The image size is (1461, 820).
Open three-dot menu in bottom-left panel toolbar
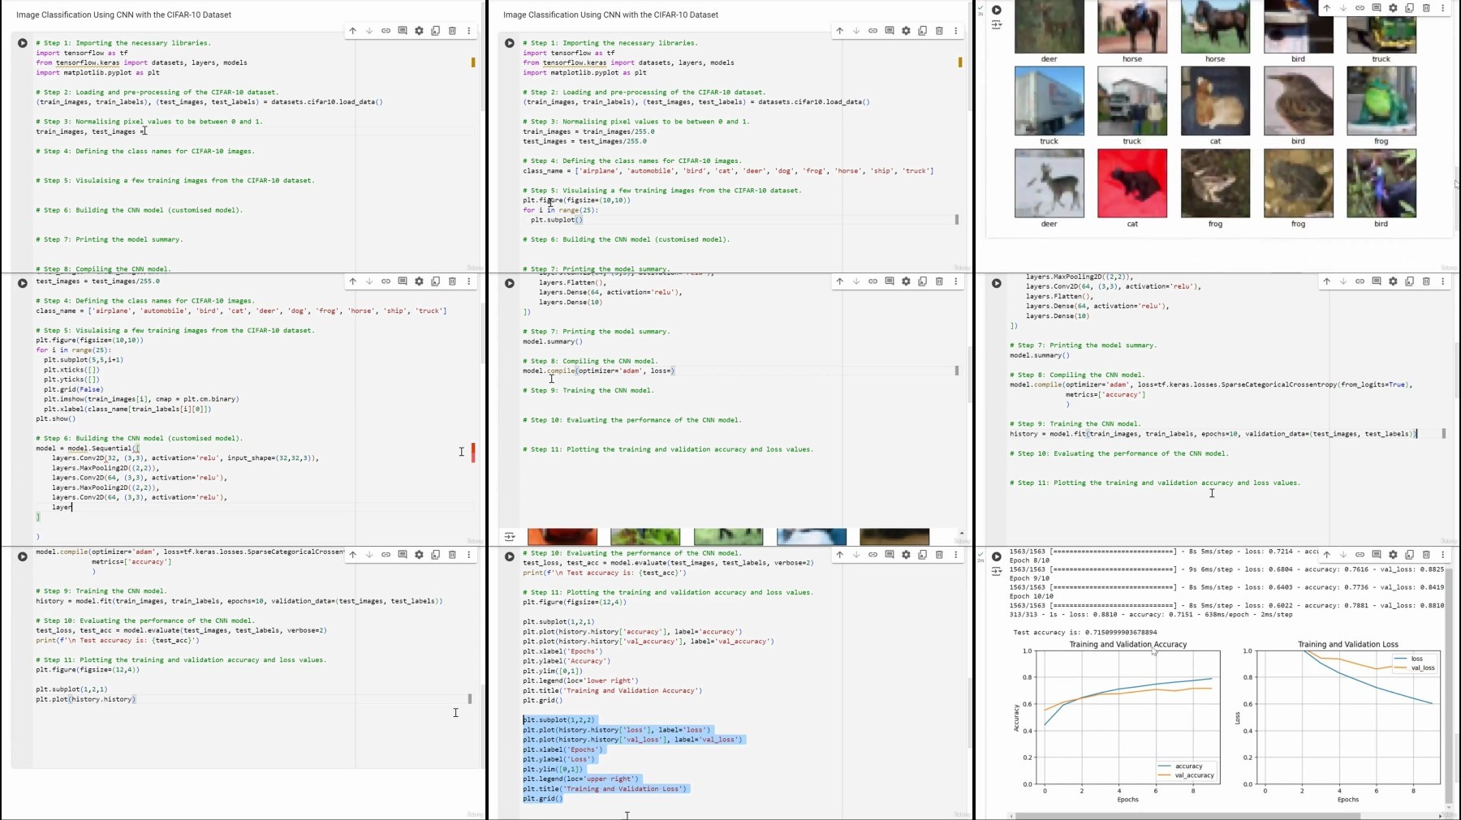468,555
